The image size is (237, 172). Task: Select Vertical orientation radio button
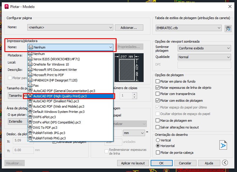coord(158,140)
